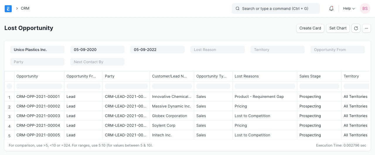Open the three-dots more options menu

click(x=367, y=28)
